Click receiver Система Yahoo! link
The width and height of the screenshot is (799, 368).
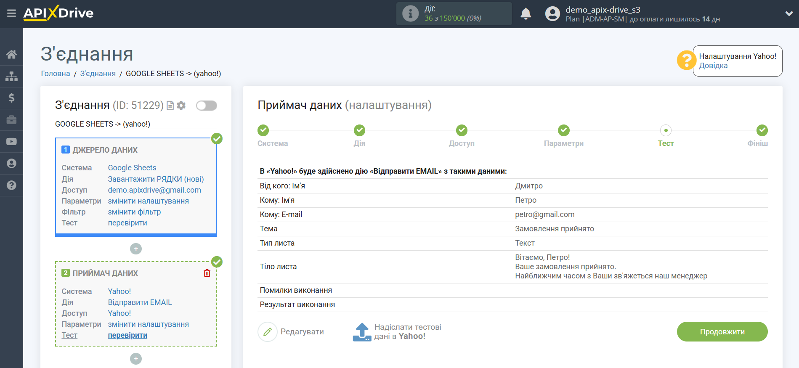(x=119, y=291)
